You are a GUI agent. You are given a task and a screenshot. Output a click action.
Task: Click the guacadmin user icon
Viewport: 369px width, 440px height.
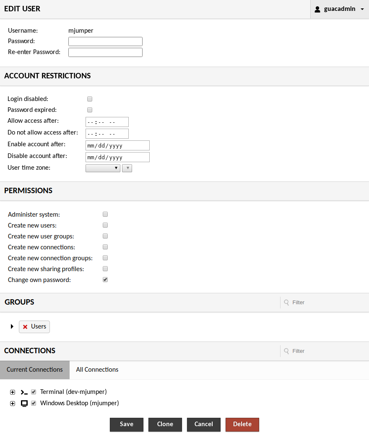317,9
